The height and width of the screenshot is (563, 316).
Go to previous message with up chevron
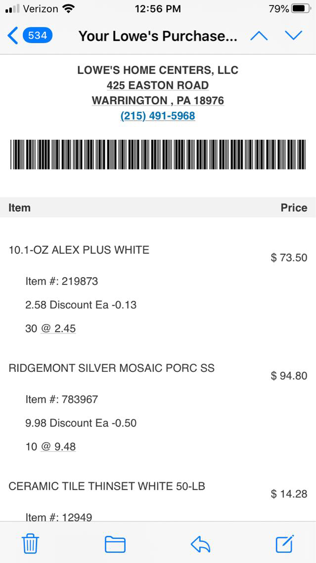(259, 36)
